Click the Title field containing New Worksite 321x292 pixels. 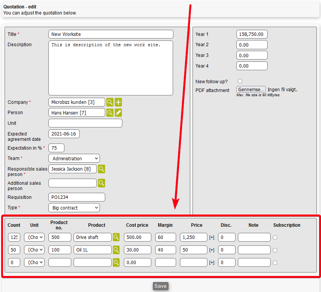tap(111, 34)
